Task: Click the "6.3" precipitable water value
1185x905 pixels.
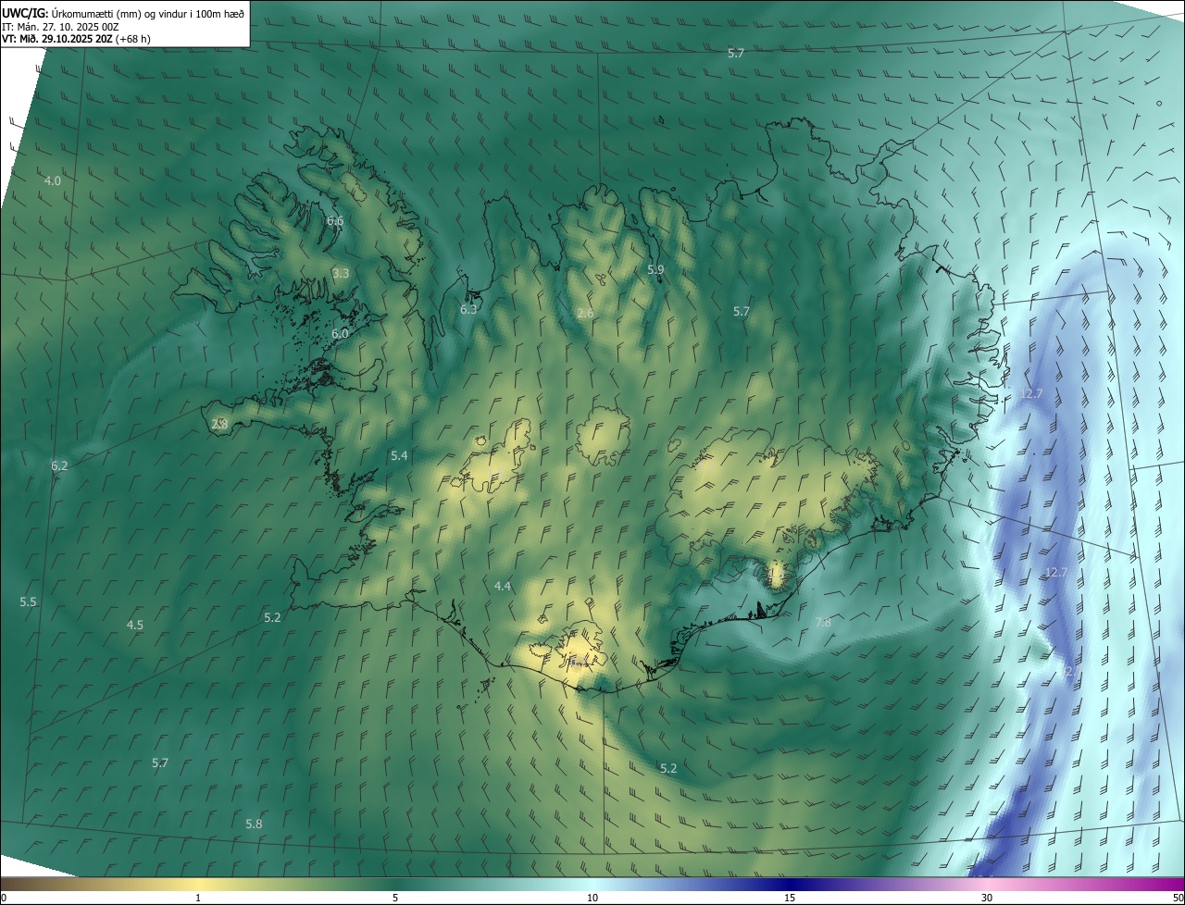Action: (x=468, y=309)
